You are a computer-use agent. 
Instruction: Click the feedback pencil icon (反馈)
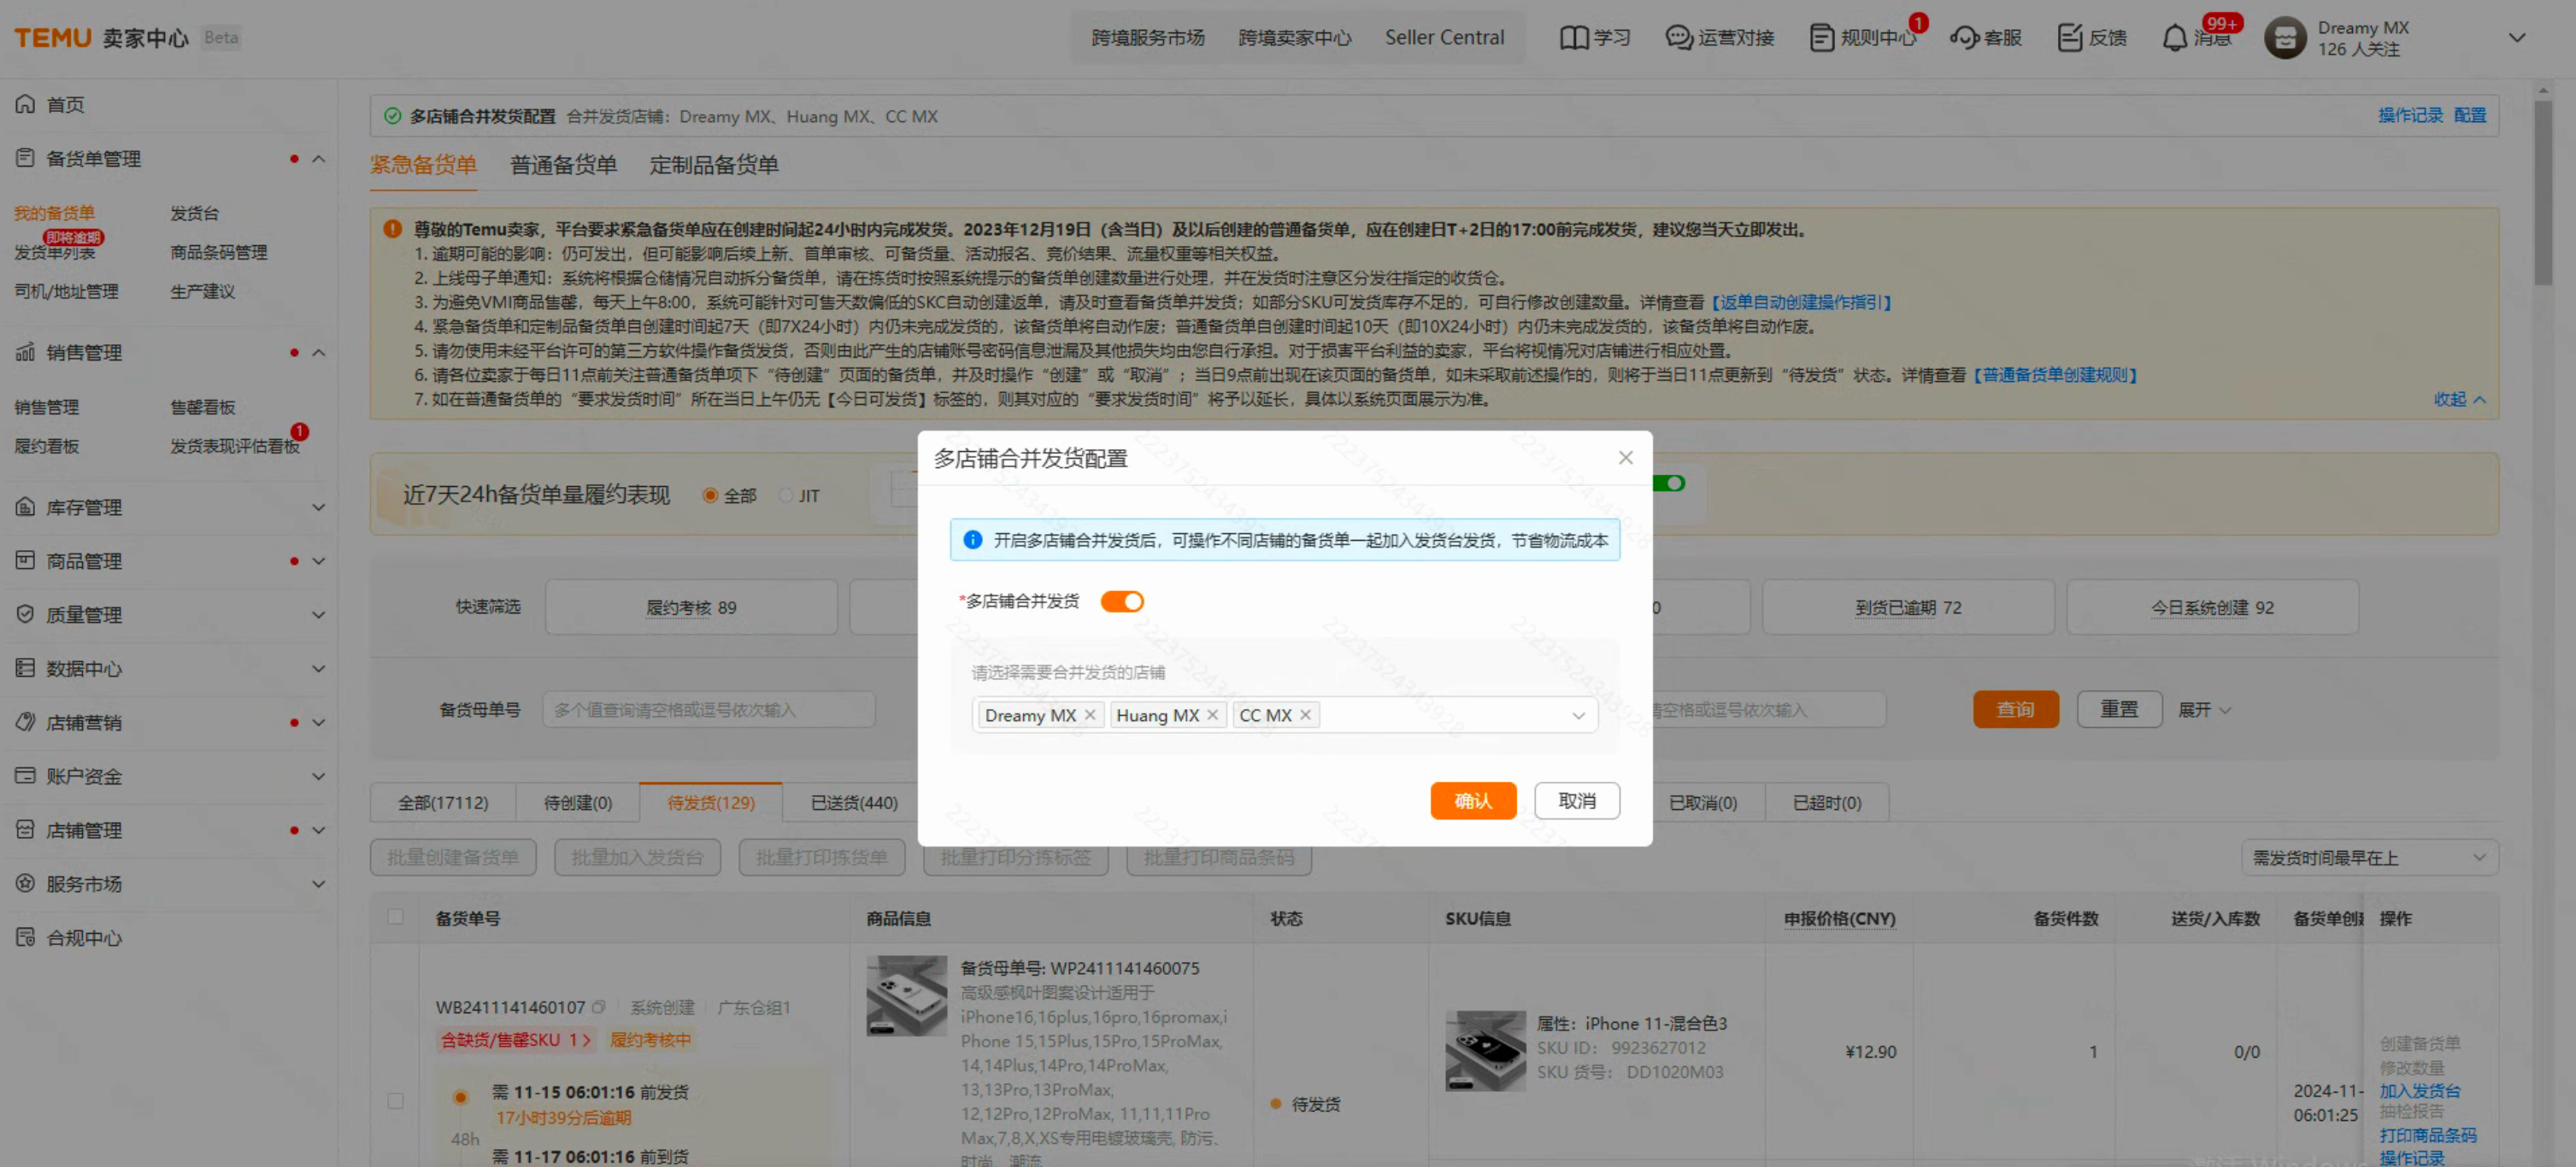2069,38
